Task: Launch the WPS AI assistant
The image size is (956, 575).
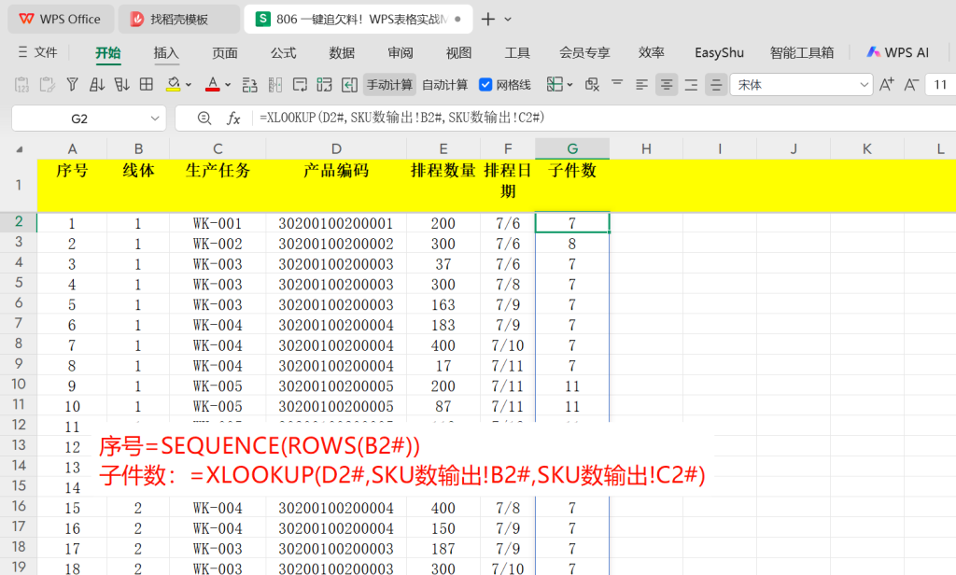Action: (898, 52)
